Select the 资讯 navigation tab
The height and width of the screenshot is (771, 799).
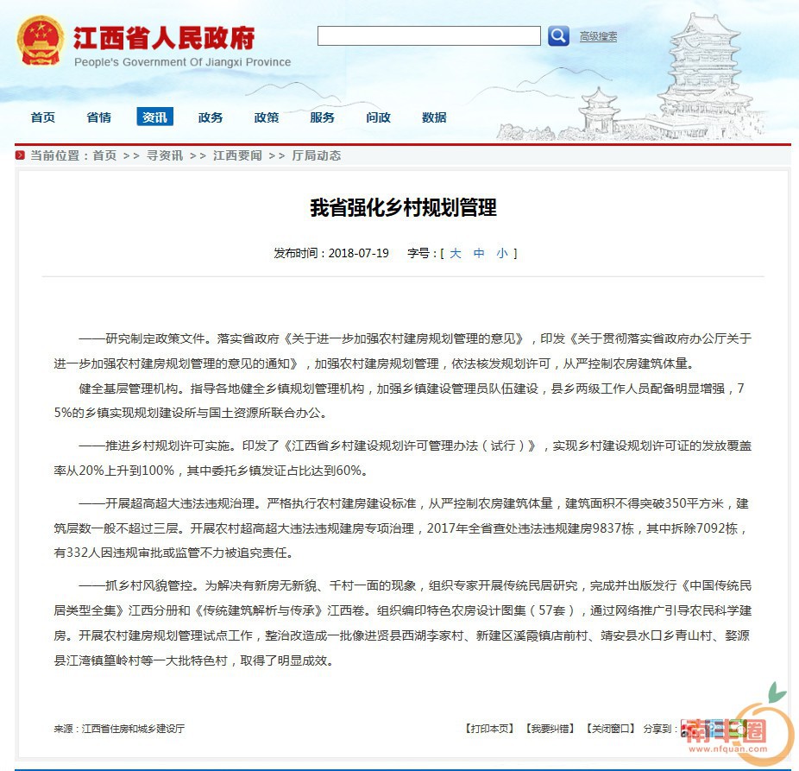point(154,117)
